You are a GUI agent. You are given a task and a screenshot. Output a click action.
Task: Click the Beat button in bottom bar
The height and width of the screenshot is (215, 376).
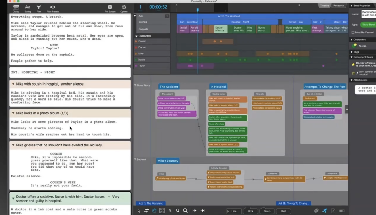click(x=283, y=211)
